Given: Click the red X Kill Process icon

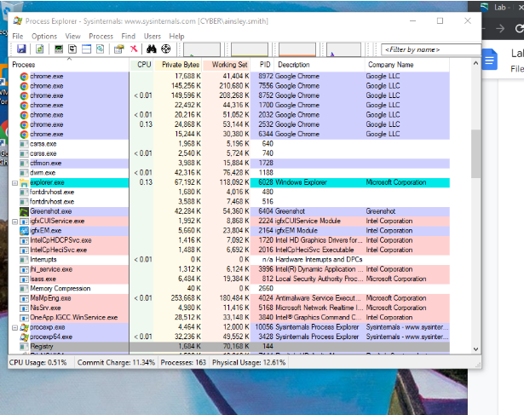Looking at the screenshot, I should tap(134, 49).
